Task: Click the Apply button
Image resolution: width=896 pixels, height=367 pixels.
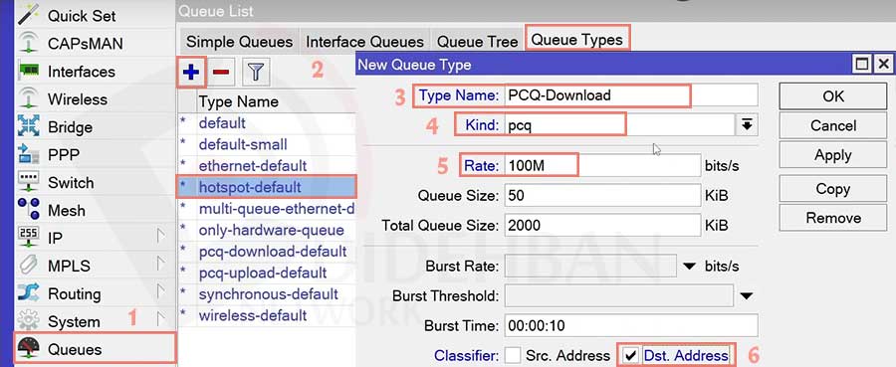Action: point(833,155)
